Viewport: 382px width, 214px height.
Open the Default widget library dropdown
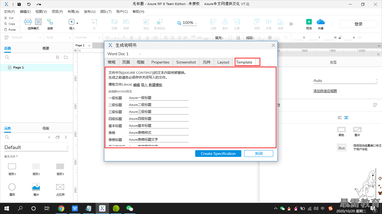(36, 147)
